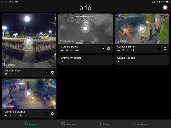Open the Chime TV kamer card
171x128 pixels.
(85, 60)
